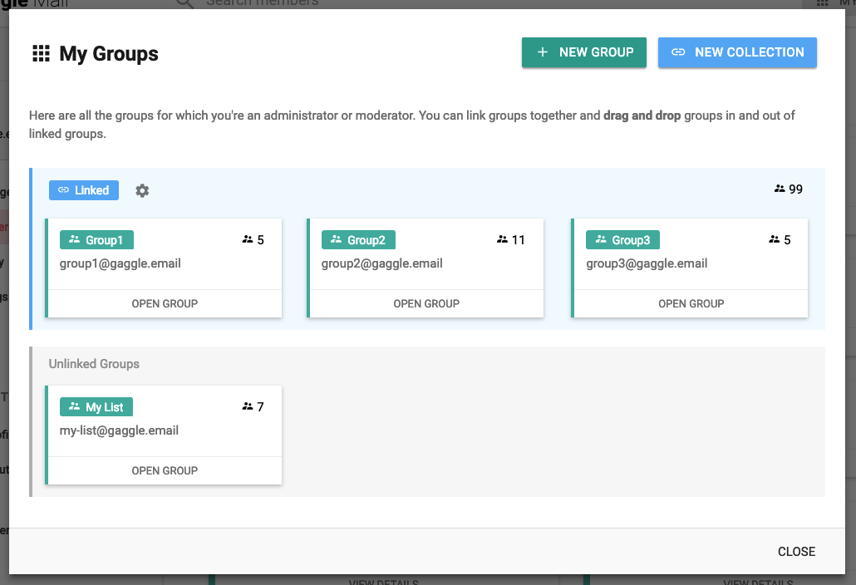Close the My Groups dialog

pos(796,552)
